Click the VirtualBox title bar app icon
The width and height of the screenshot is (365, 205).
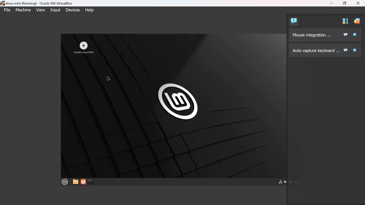[3, 3]
